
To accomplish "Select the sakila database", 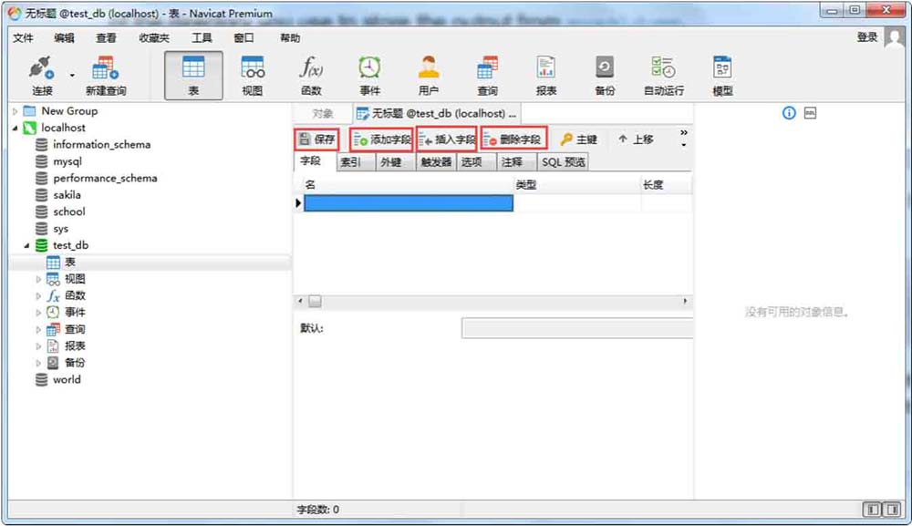I will point(67,195).
